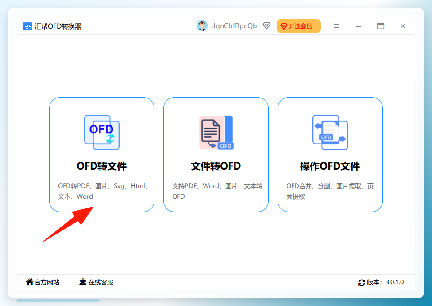Open the 文件转OFD document icon
The width and height of the screenshot is (432, 306).
(x=216, y=132)
